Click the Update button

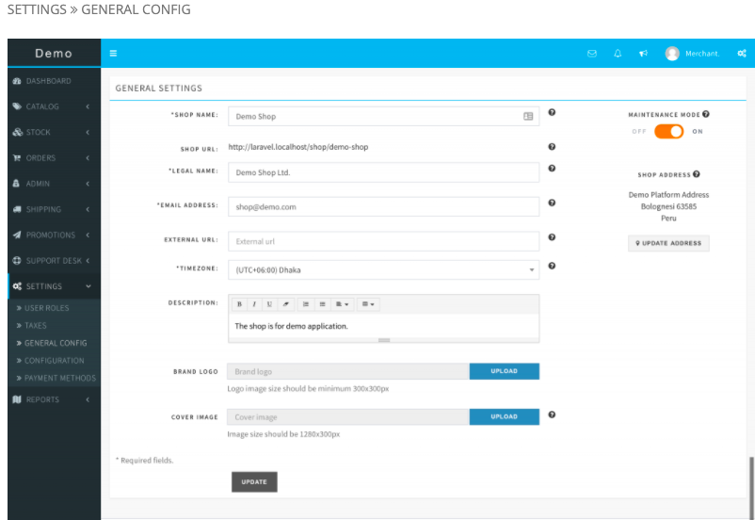click(x=254, y=482)
